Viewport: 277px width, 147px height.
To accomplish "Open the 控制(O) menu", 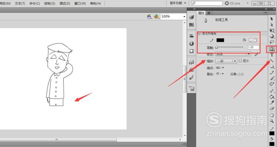I will pos(50,3).
